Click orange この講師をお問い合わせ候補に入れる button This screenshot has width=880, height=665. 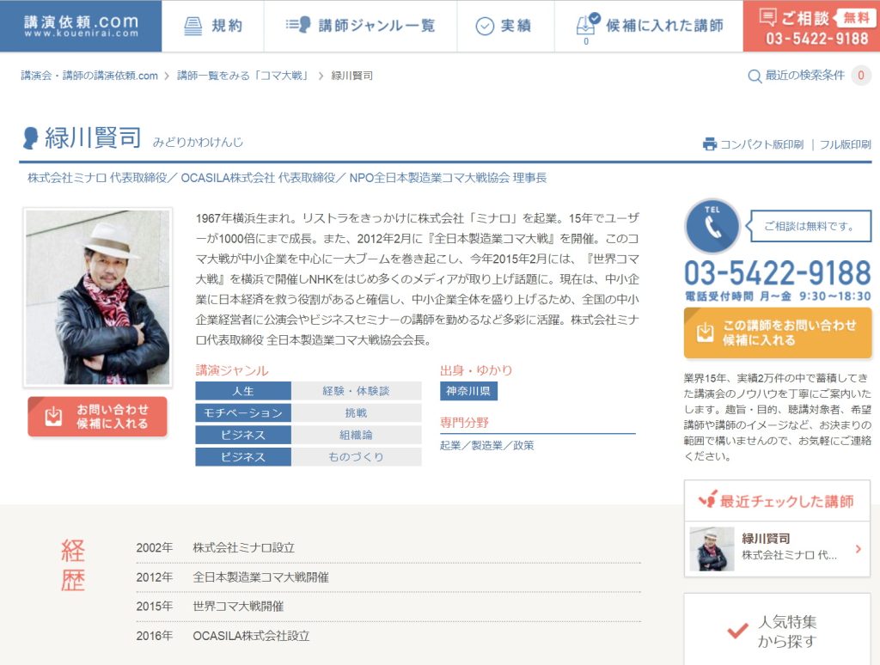[777, 332]
